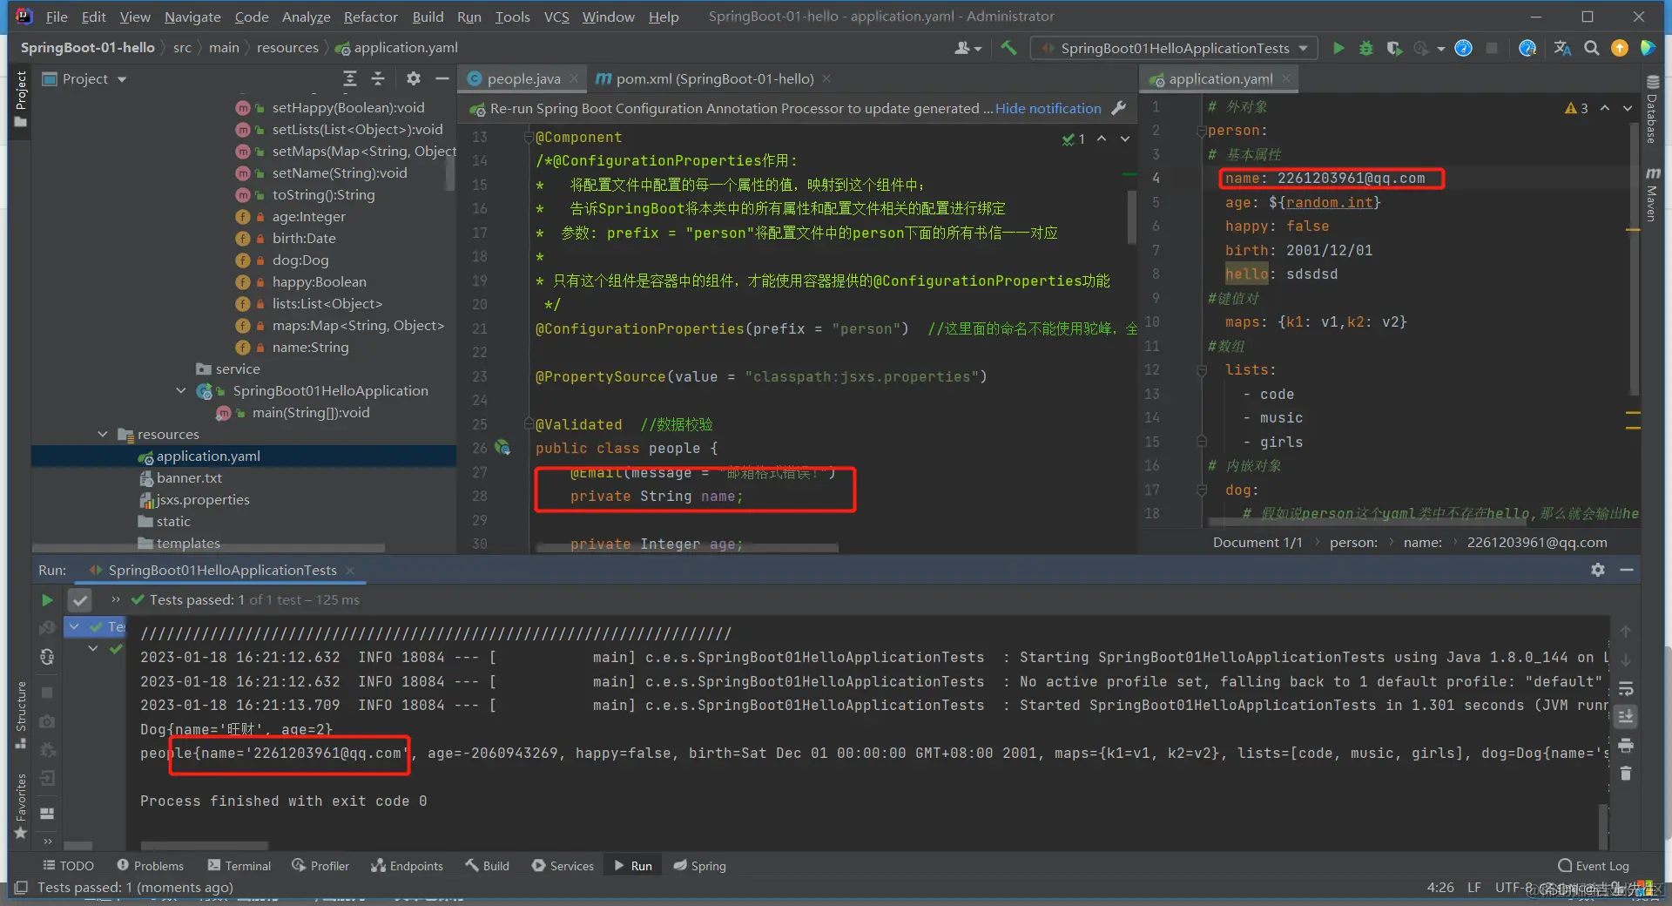
Task: Start debugging with the green bug icon
Action: (1366, 48)
